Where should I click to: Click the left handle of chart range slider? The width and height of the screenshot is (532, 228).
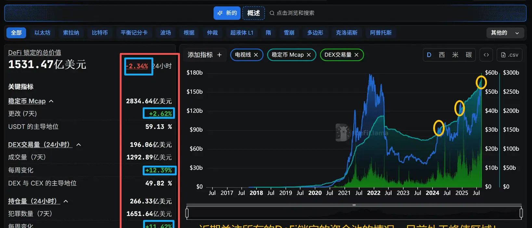(x=187, y=213)
